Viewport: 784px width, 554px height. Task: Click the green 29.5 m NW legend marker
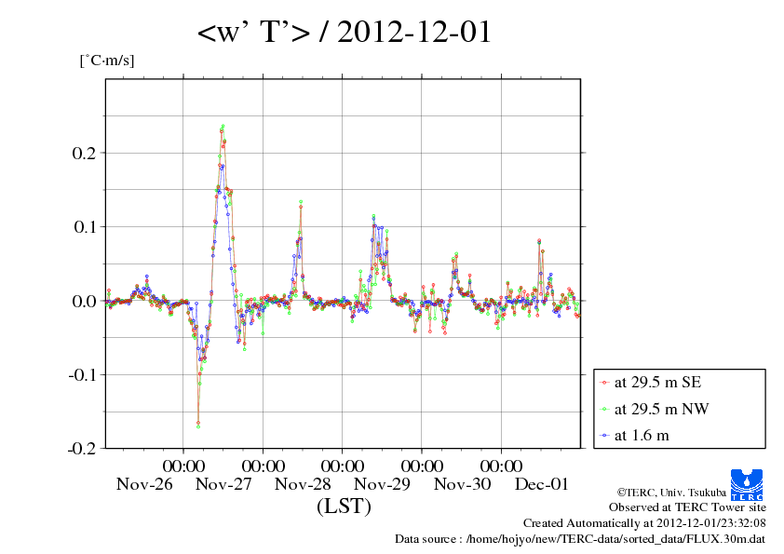tap(605, 409)
